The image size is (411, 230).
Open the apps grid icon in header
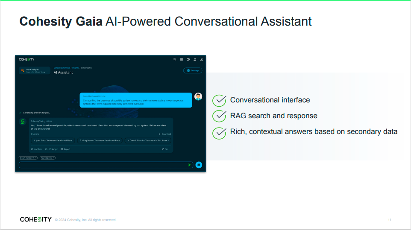182,59
